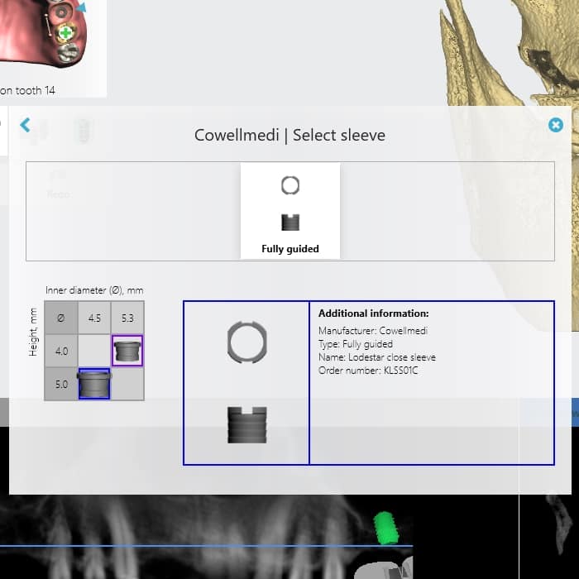The width and height of the screenshot is (579, 579).
Task: Click the ring icon above Fully guided
Action: [x=289, y=185]
